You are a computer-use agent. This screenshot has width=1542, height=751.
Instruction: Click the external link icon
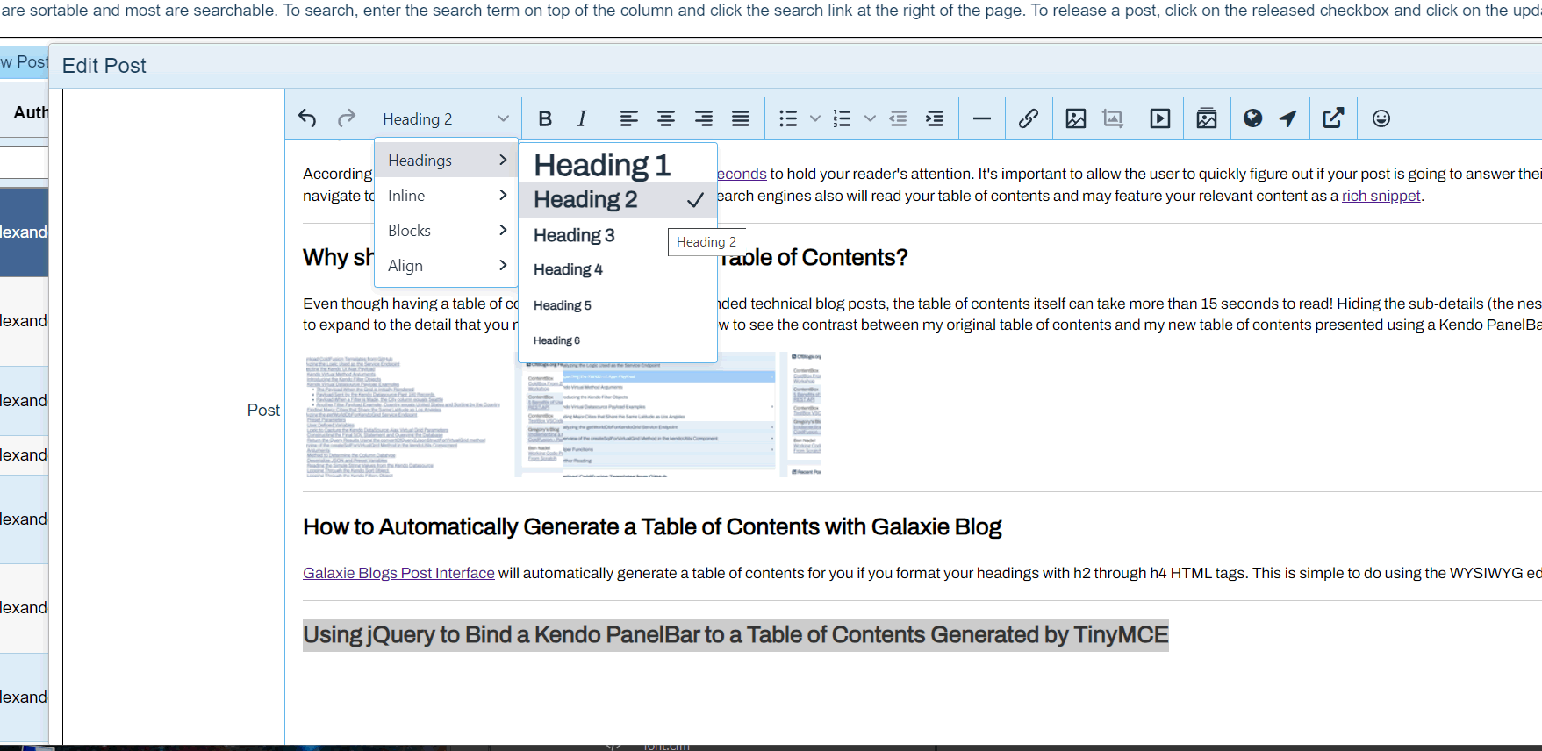1334,118
